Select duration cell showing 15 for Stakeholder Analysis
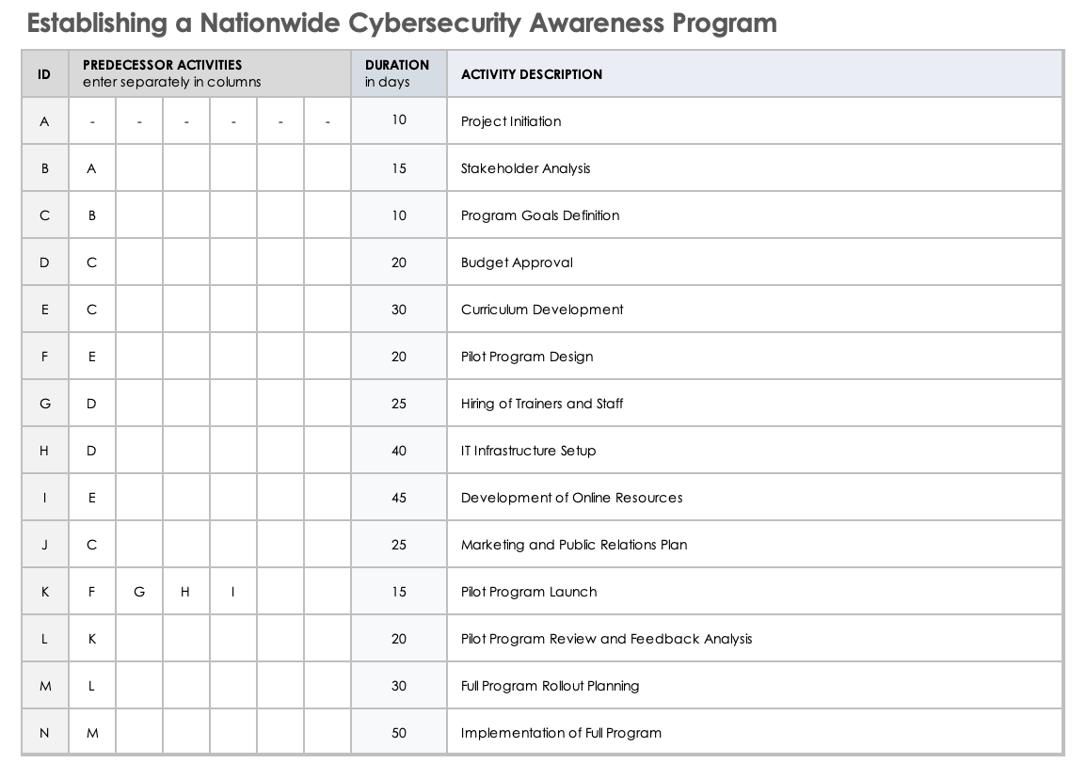The image size is (1086, 779). click(399, 168)
